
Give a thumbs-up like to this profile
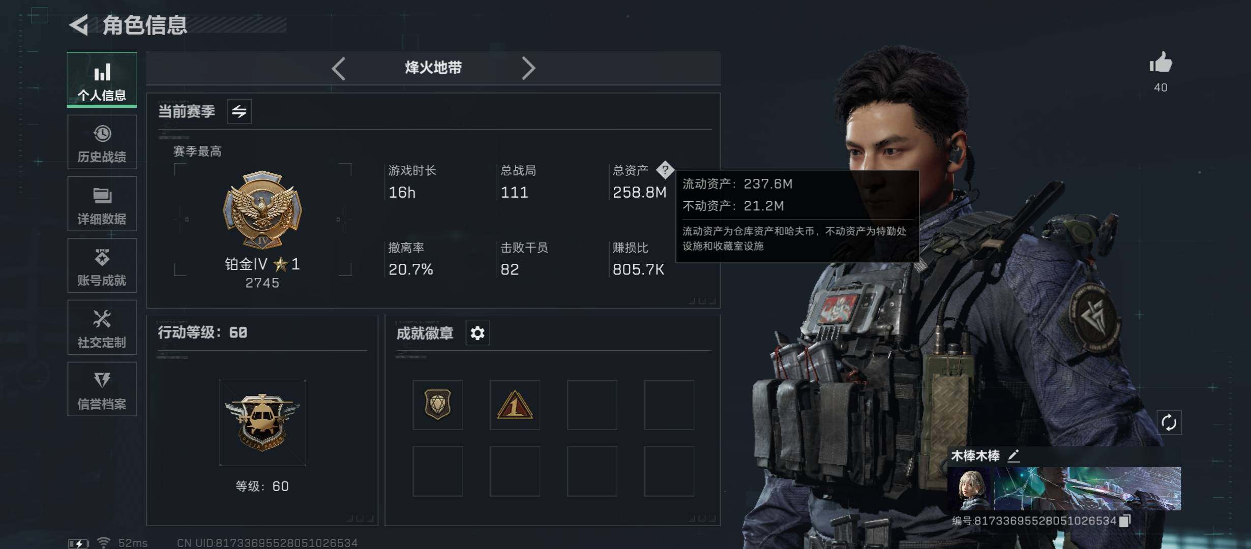pos(1160,63)
